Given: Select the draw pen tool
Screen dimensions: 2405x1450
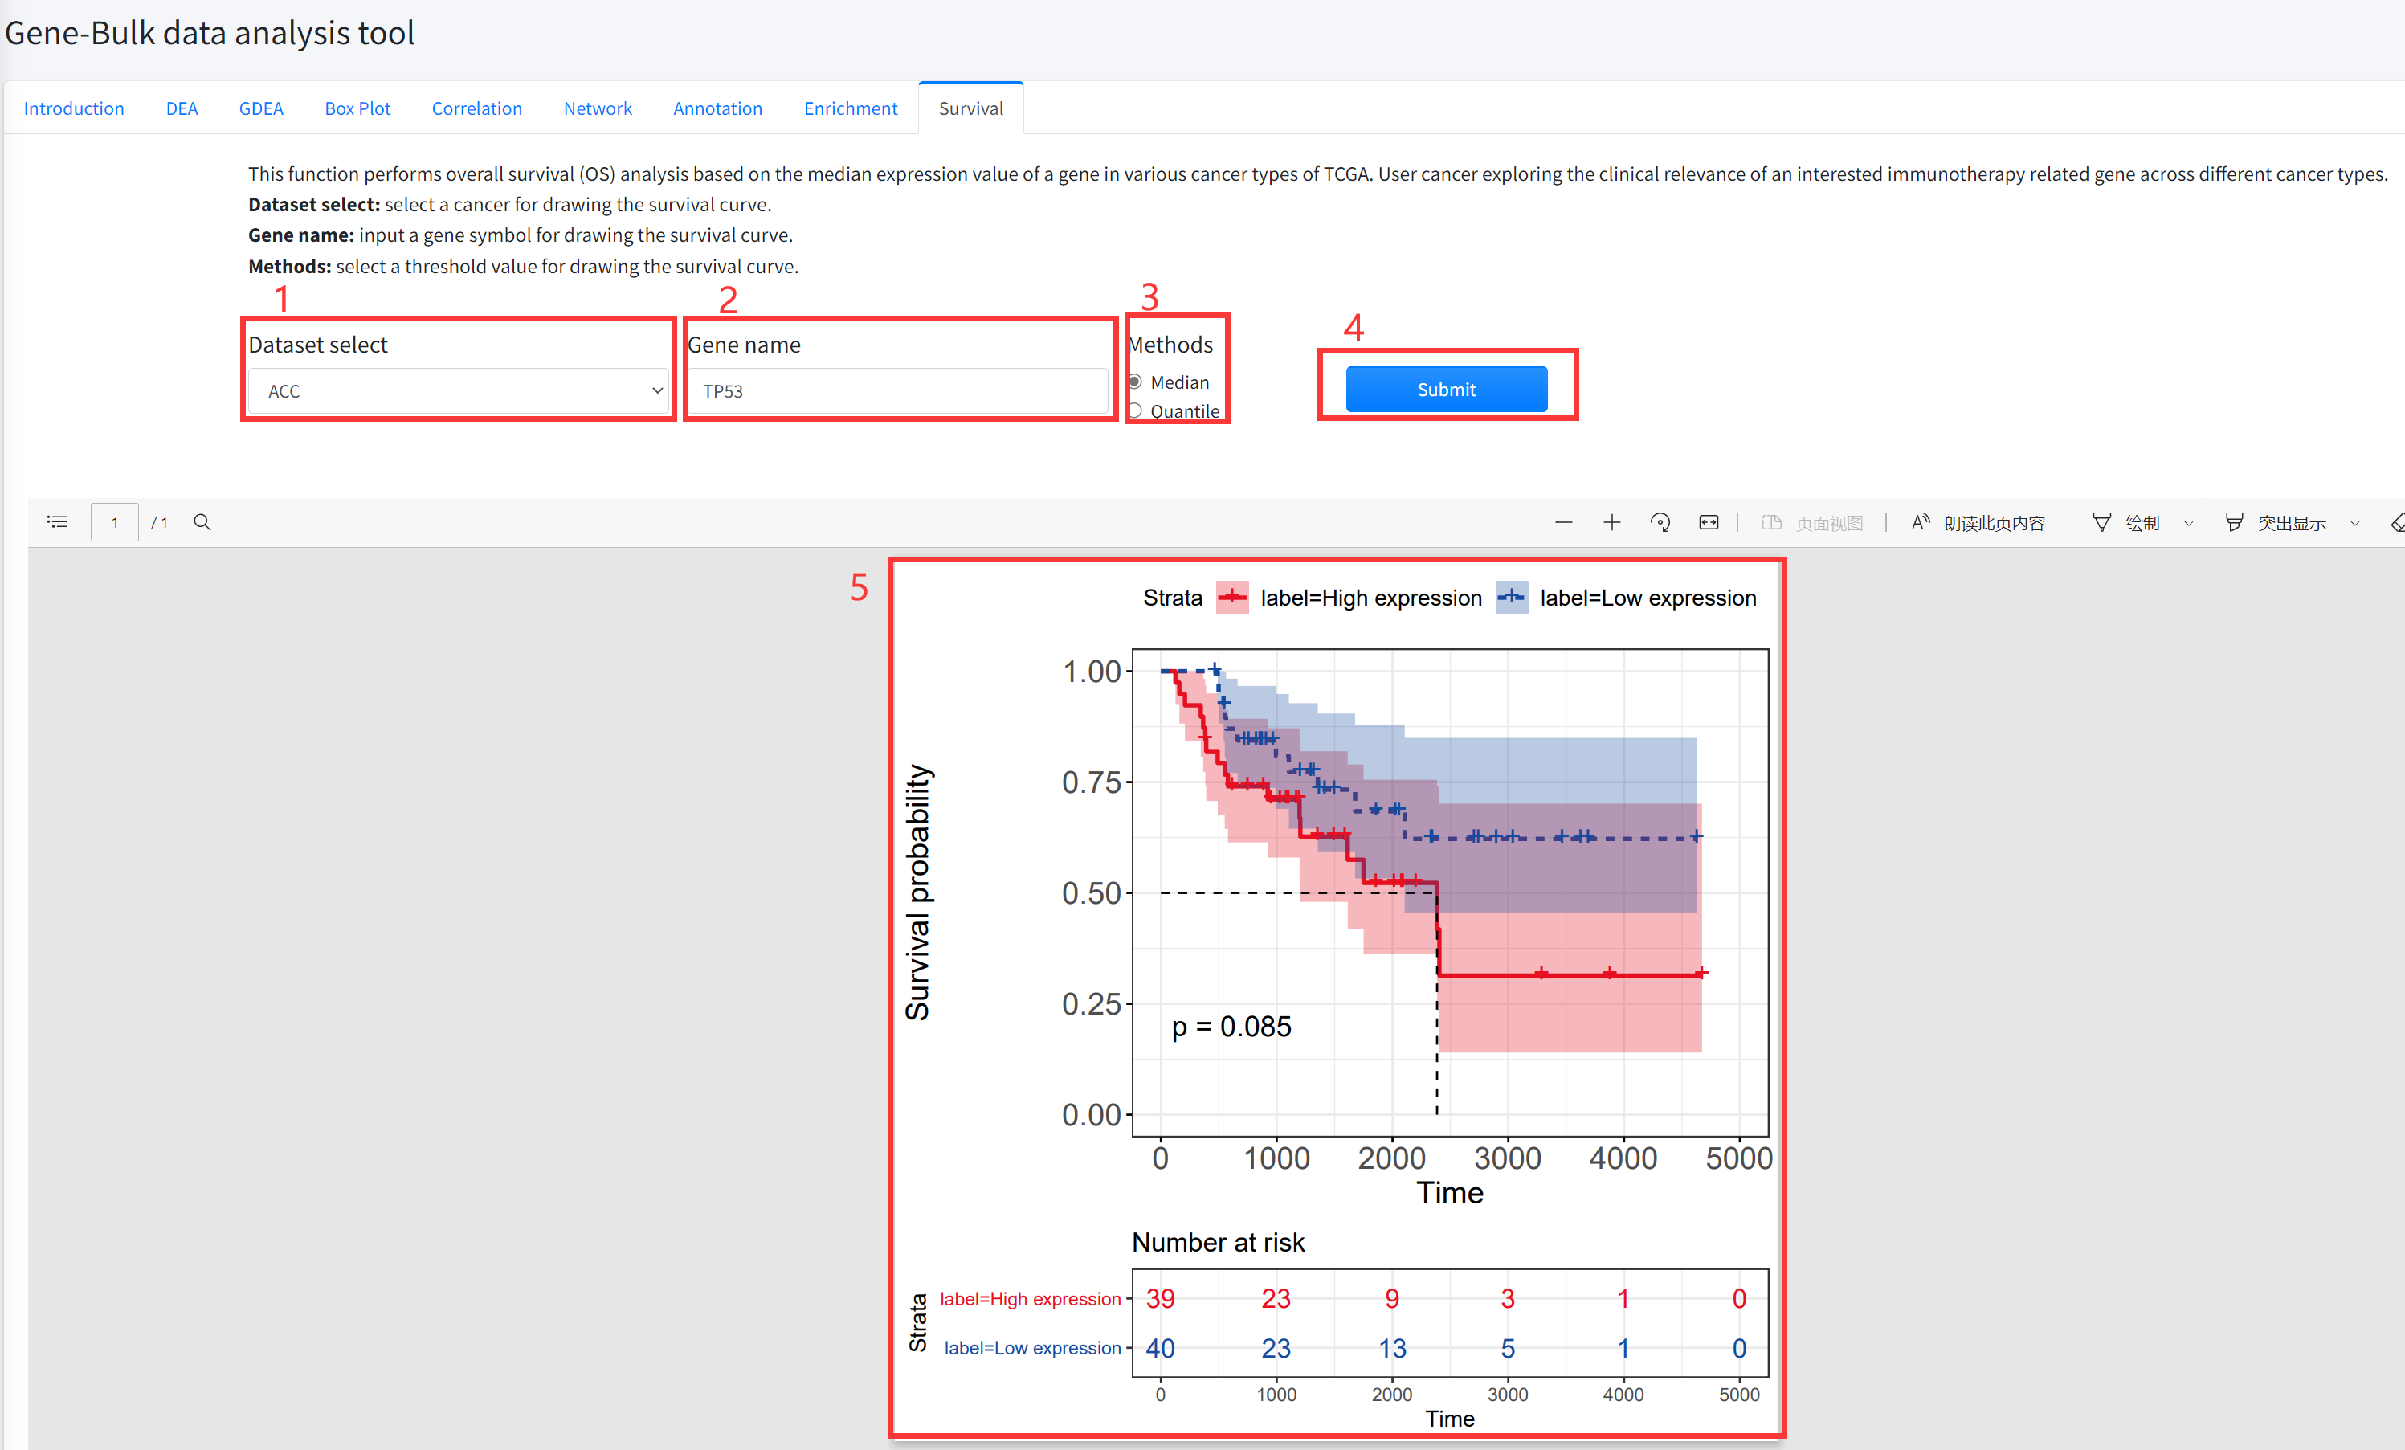Looking at the screenshot, I should pos(2101,522).
